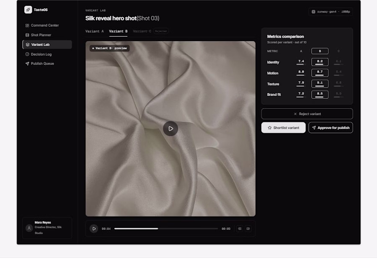
Task: Click the 00:09 total duration
Action: point(226,229)
